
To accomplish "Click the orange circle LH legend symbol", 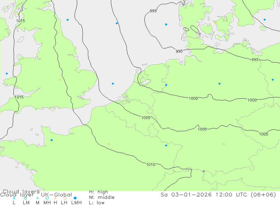I will 65,198.
